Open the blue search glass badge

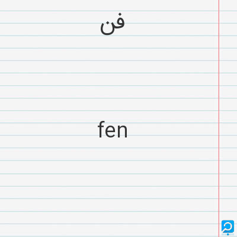(228, 226)
